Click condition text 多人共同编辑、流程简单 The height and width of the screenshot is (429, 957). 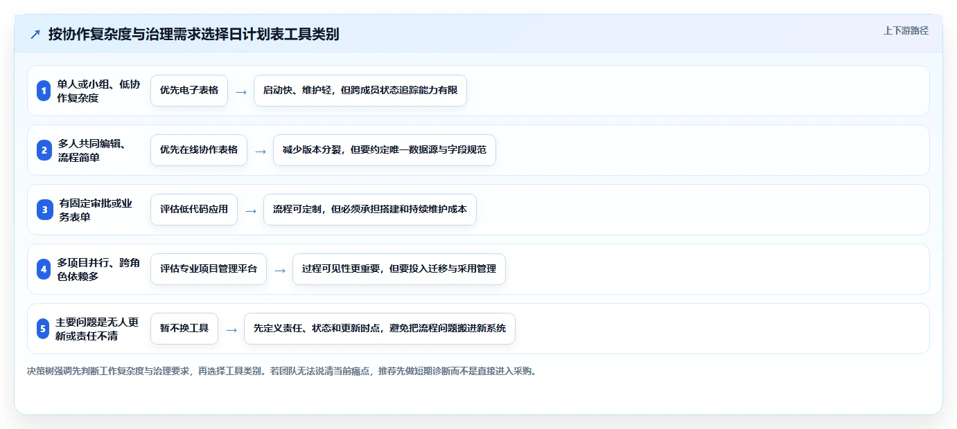point(91,150)
